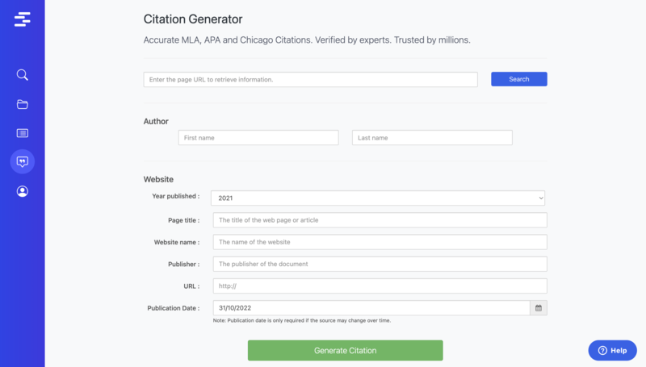Click the Publisher input field
The width and height of the screenshot is (646, 367).
coord(380,264)
